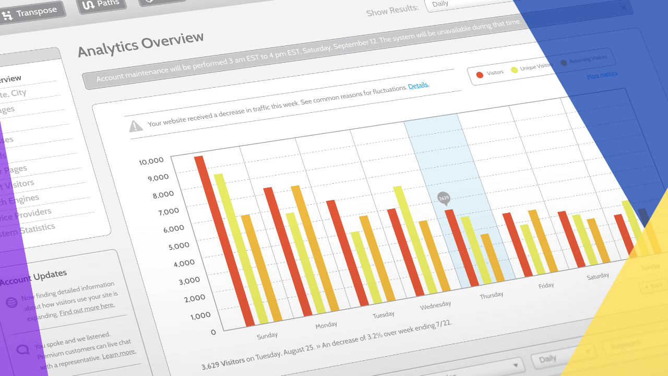The height and width of the screenshot is (376, 668).
Task: Select the sidebar item ending in Visitors
Action: pyautogui.click(x=17, y=184)
